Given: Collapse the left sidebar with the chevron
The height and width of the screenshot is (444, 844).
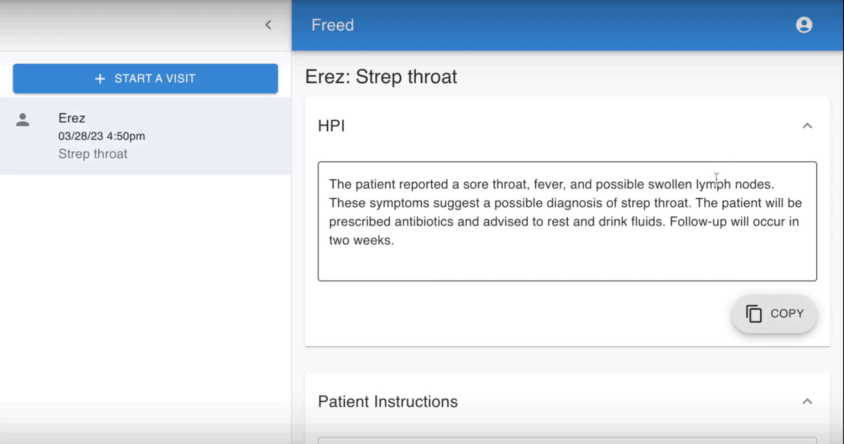Looking at the screenshot, I should pyautogui.click(x=268, y=25).
